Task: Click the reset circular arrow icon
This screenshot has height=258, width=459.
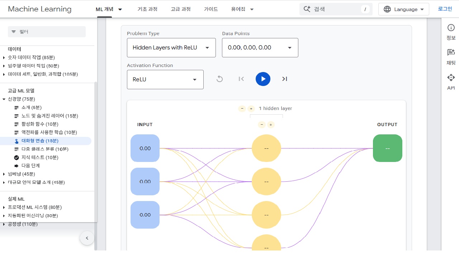Action: point(219,79)
